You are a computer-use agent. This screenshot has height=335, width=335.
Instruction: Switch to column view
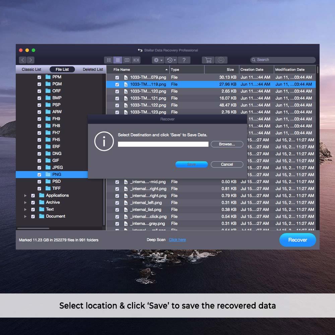point(127,60)
